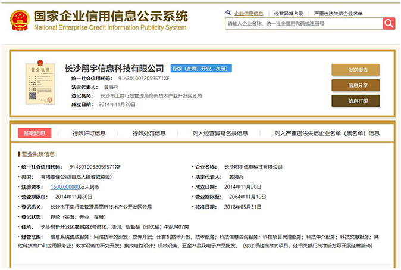Click the national emblem logo
This screenshot has height=270, width=401.
(20, 20)
